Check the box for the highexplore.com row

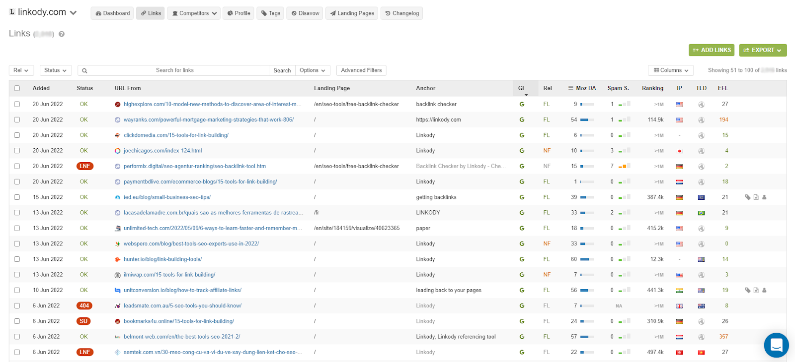(17, 104)
